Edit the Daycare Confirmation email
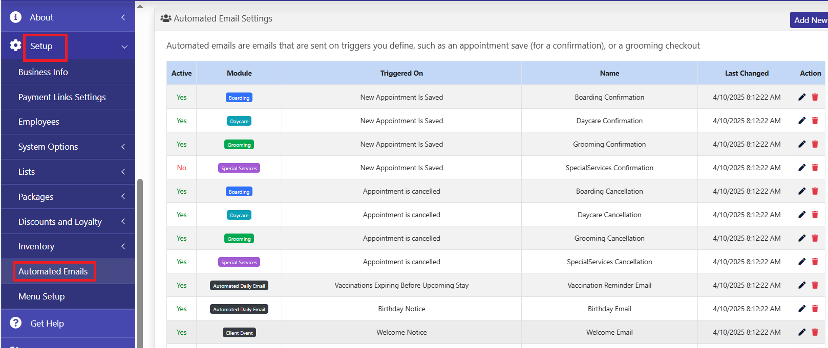Viewport: 828px width, 348px height. [802, 121]
